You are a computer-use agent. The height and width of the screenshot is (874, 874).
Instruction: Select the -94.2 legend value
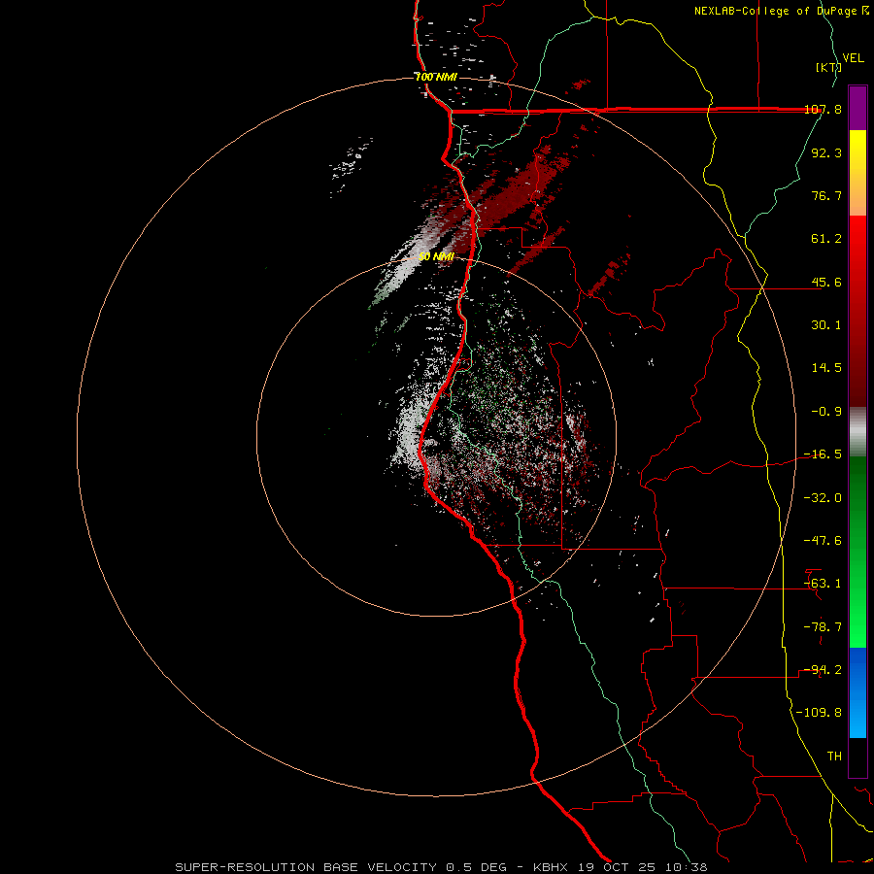(823, 670)
